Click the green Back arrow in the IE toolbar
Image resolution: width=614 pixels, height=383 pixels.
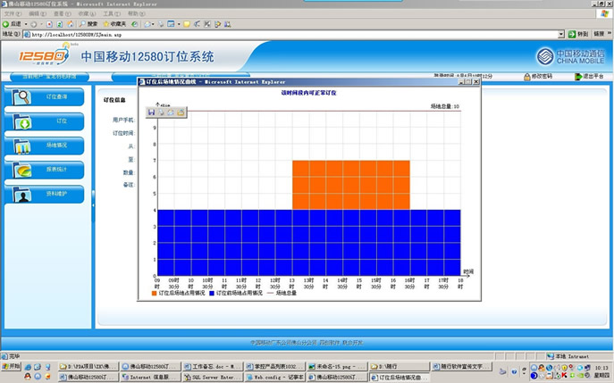tap(6, 24)
